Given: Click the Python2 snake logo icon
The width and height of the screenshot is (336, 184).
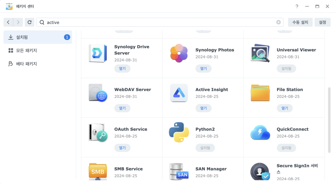Looking at the screenshot, I should (179, 132).
